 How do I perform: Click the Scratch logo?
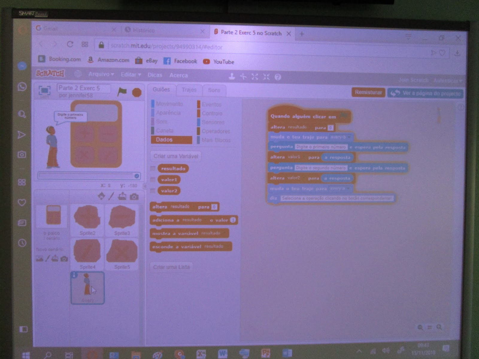coord(50,73)
